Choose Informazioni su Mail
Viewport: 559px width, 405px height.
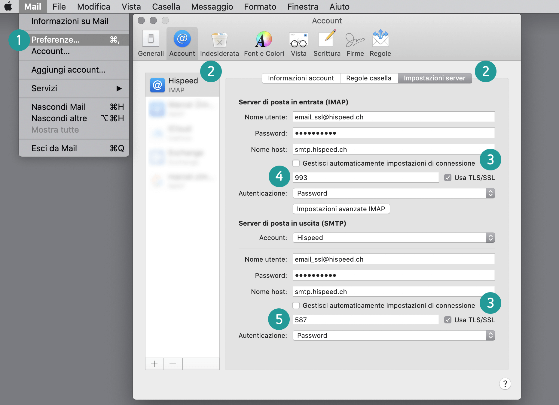[x=74, y=21]
